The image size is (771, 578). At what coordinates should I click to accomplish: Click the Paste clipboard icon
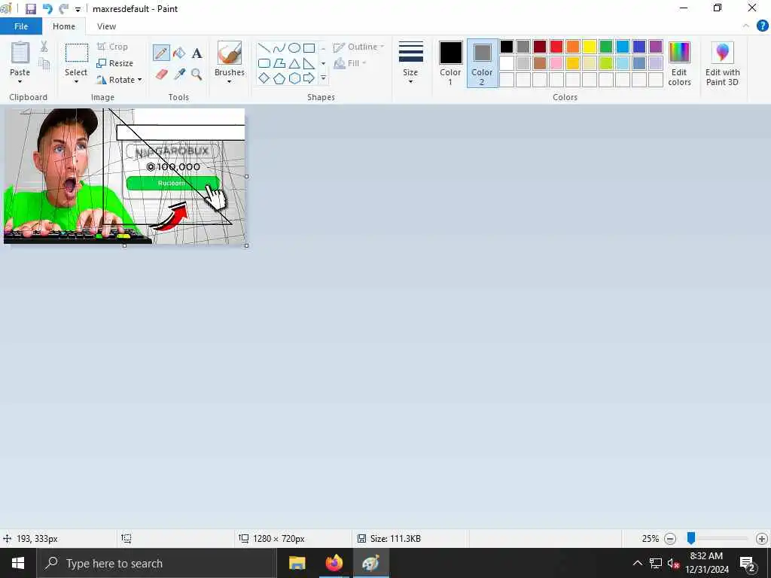pyautogui.click(x=20, y=53)
